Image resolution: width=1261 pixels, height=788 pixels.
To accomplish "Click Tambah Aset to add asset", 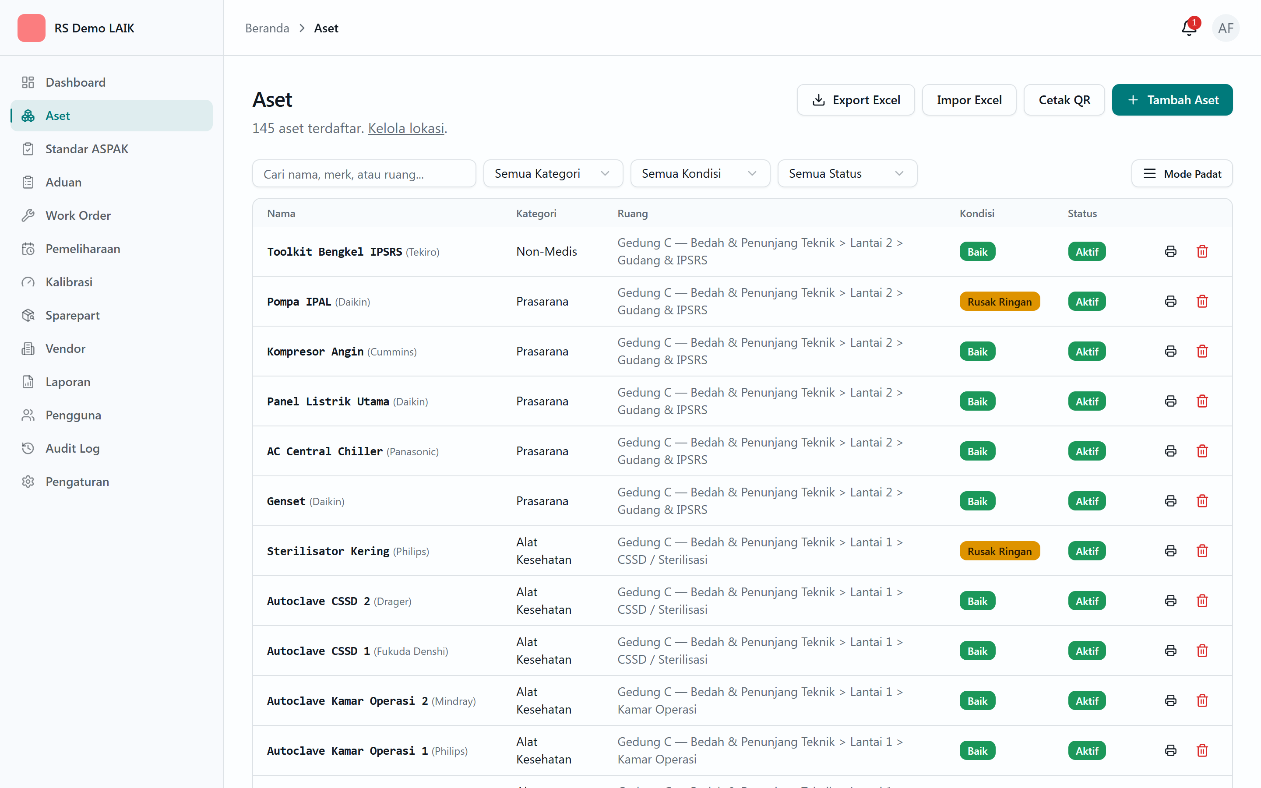I will [x=1172, y=100].
